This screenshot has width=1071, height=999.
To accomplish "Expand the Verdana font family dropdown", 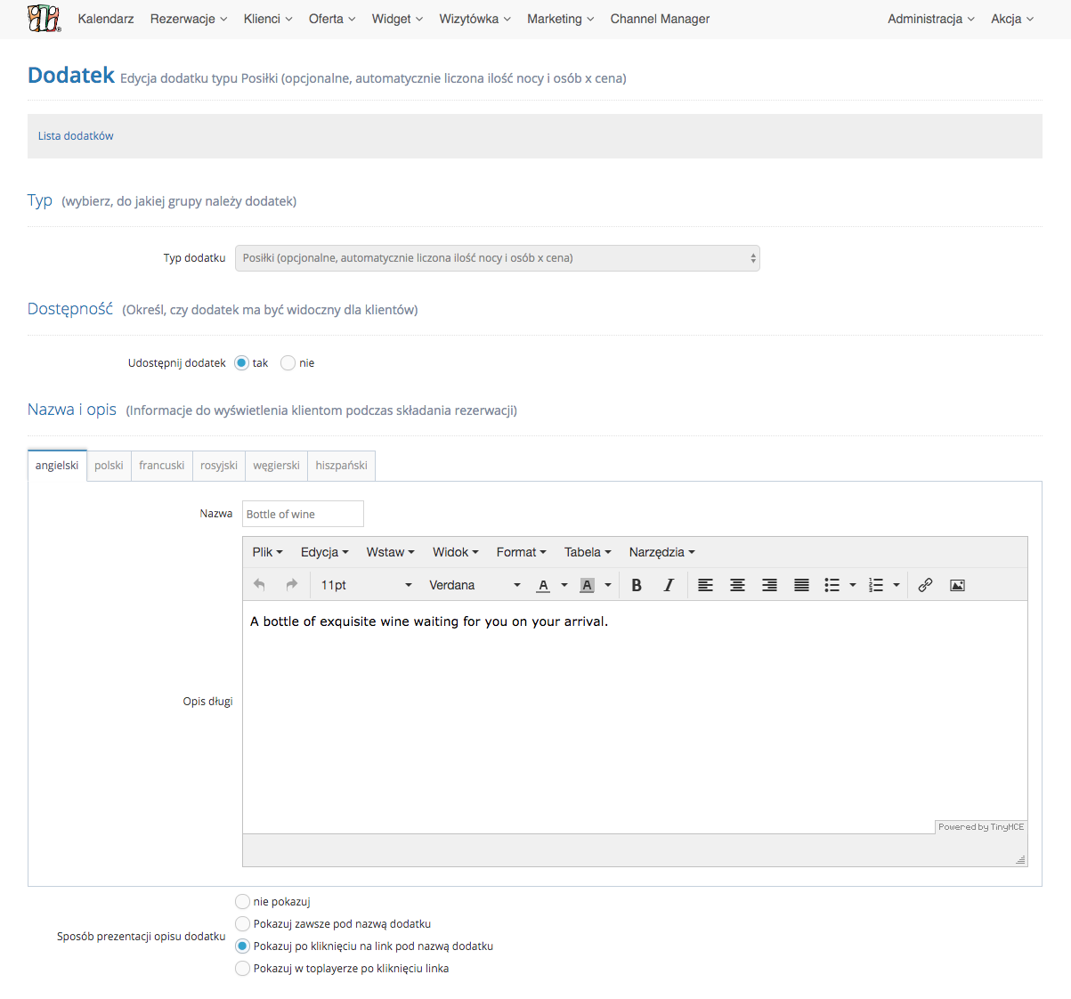I will point(474,585).
